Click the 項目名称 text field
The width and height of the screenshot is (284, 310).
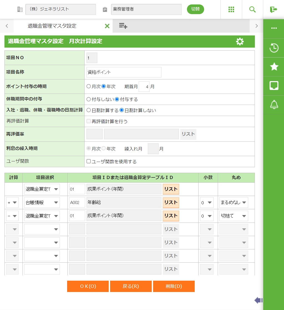pyautogui.click(x=124, y=72)
